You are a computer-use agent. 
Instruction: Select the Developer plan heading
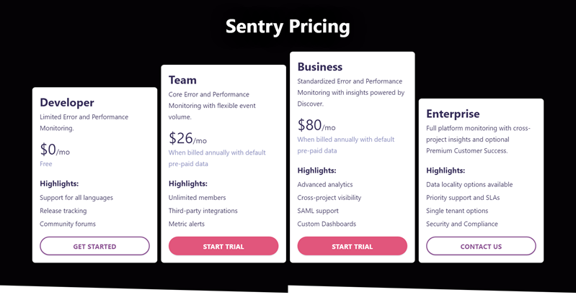pos(67,102)
